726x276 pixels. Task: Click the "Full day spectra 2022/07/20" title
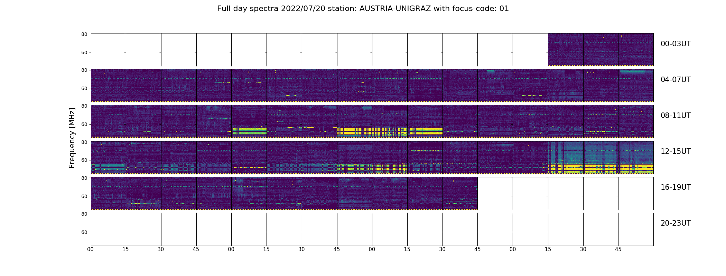point(363,9)
